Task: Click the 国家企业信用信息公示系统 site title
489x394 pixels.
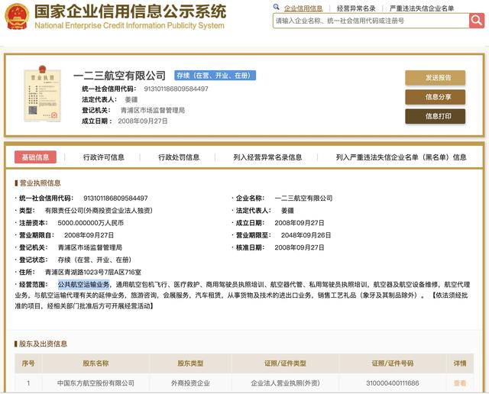Action: [131, 11]
